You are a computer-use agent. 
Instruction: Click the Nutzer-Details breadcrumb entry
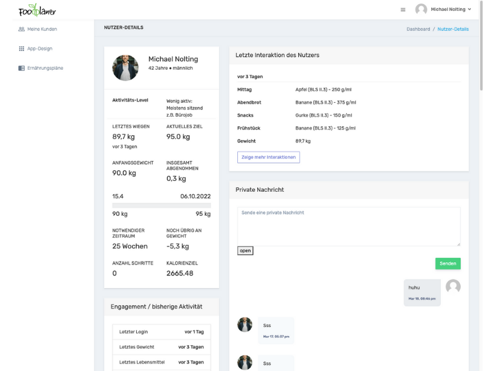[x=453, y=28]
